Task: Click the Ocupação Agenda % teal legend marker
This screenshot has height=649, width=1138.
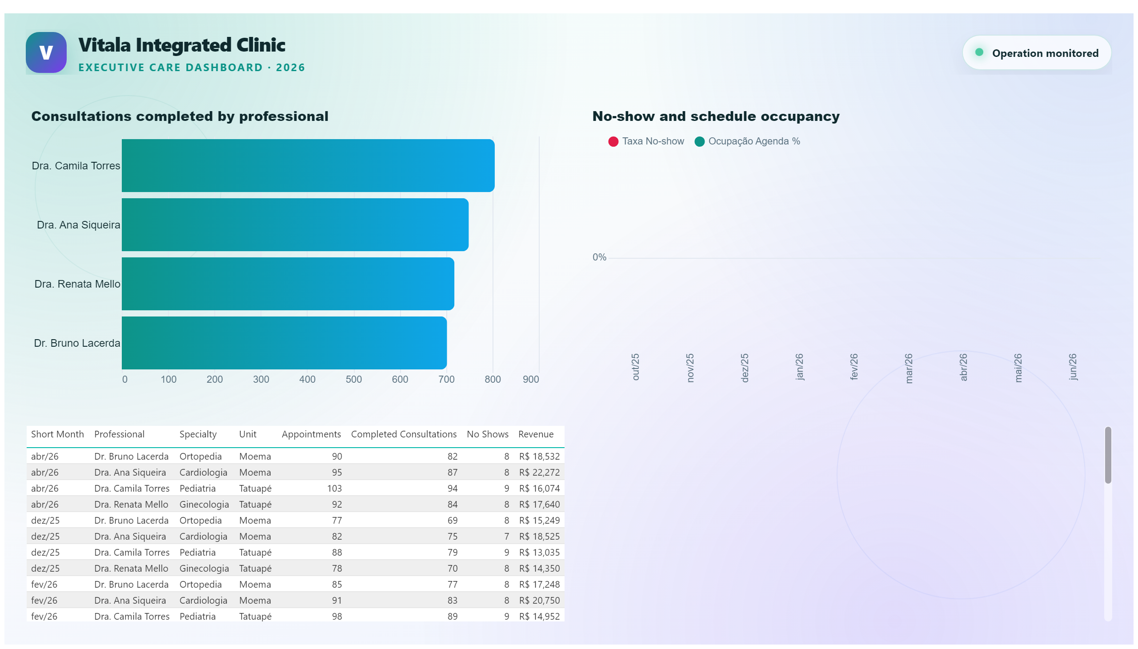Action: [x=699, y=142]
